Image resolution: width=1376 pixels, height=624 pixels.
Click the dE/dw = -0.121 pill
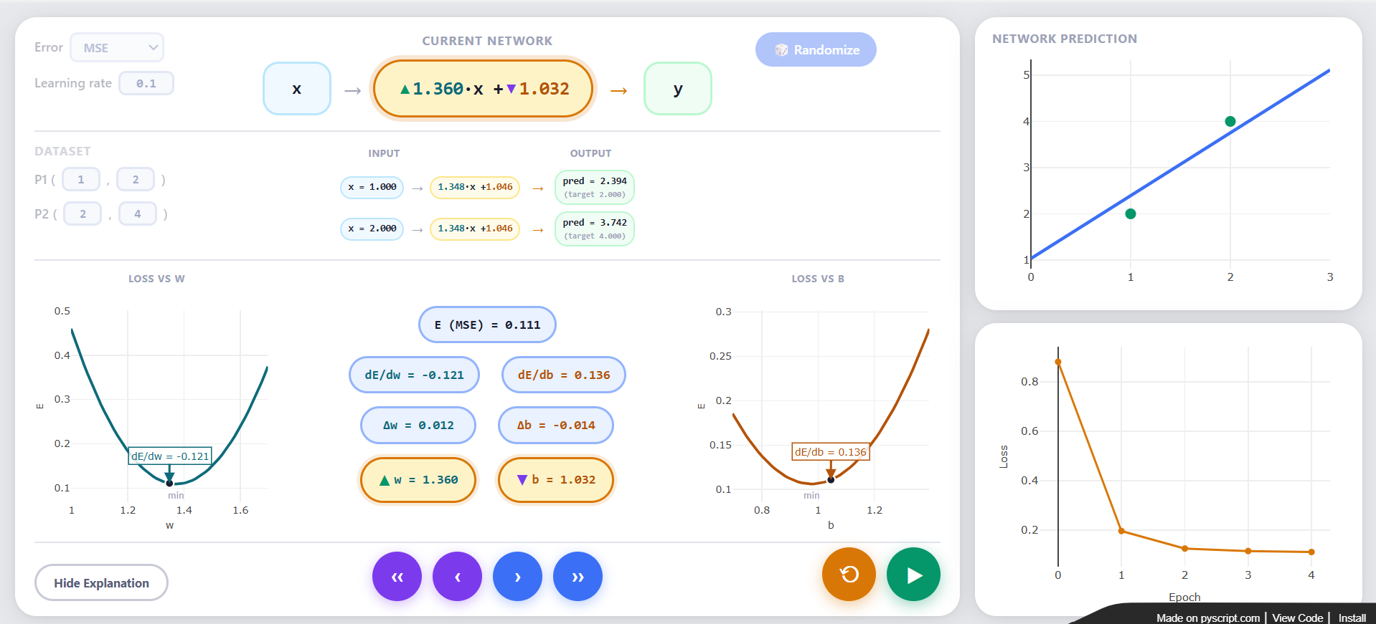(x=414, y=375)
